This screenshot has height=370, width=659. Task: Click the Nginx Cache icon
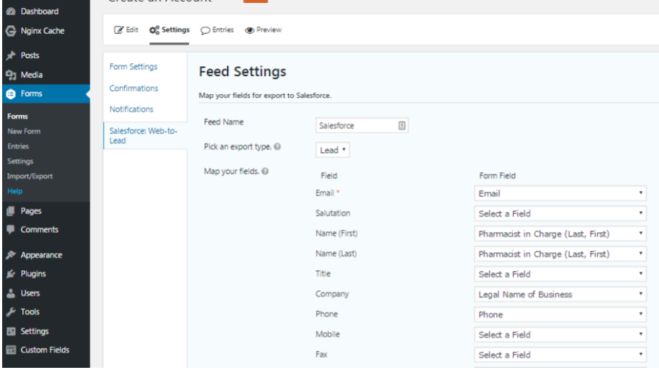pyautogui.click(x=11, y=31)
